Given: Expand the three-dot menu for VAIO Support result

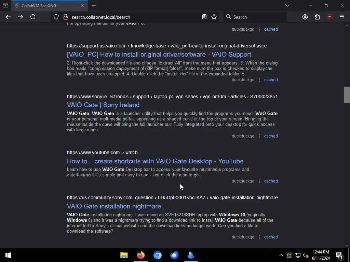Looking at the screenshot, I should click(259, 80).
